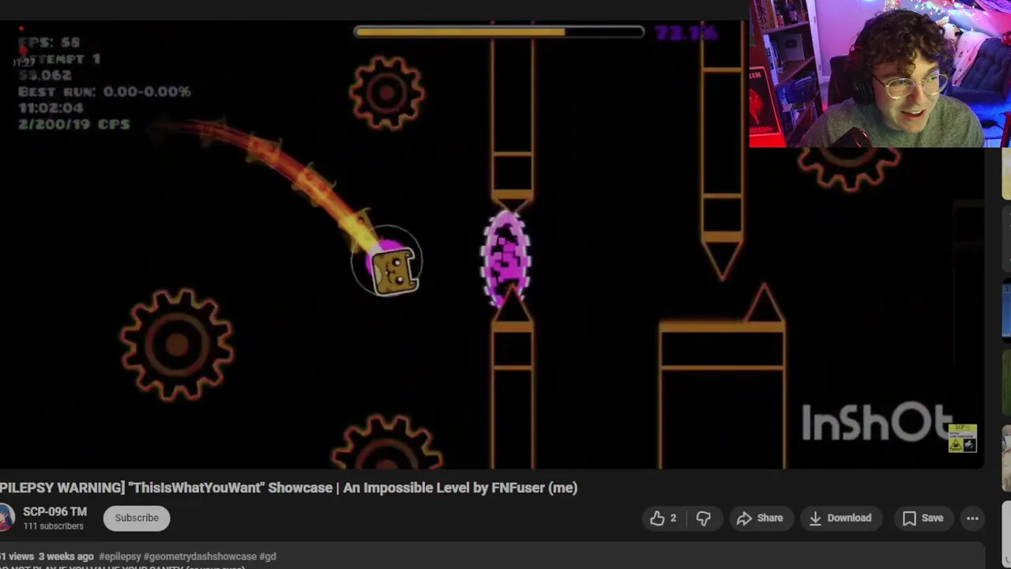Click the '111 subscribers' text
The image size is (1011, 569).
[53, 526]
